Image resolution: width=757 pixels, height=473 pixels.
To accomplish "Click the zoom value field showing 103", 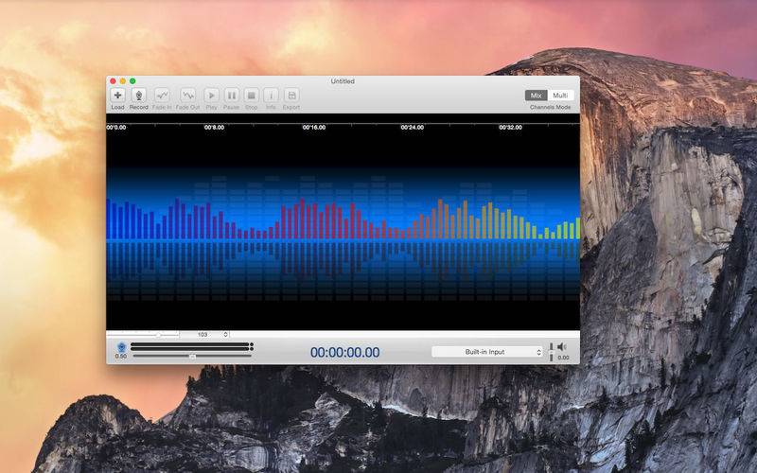I will [x=202, y=335].
